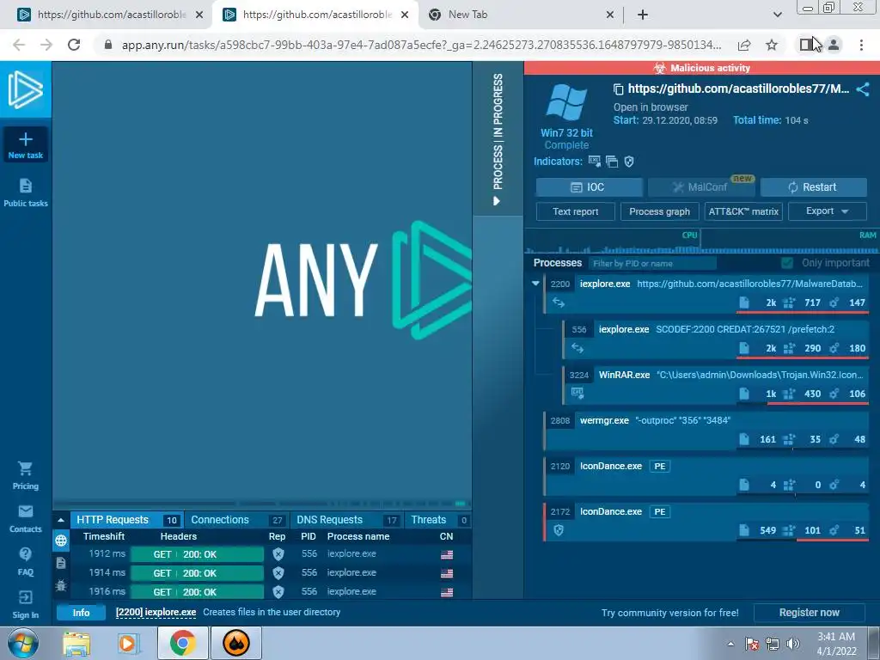Open the Process graph

point(659,211)
